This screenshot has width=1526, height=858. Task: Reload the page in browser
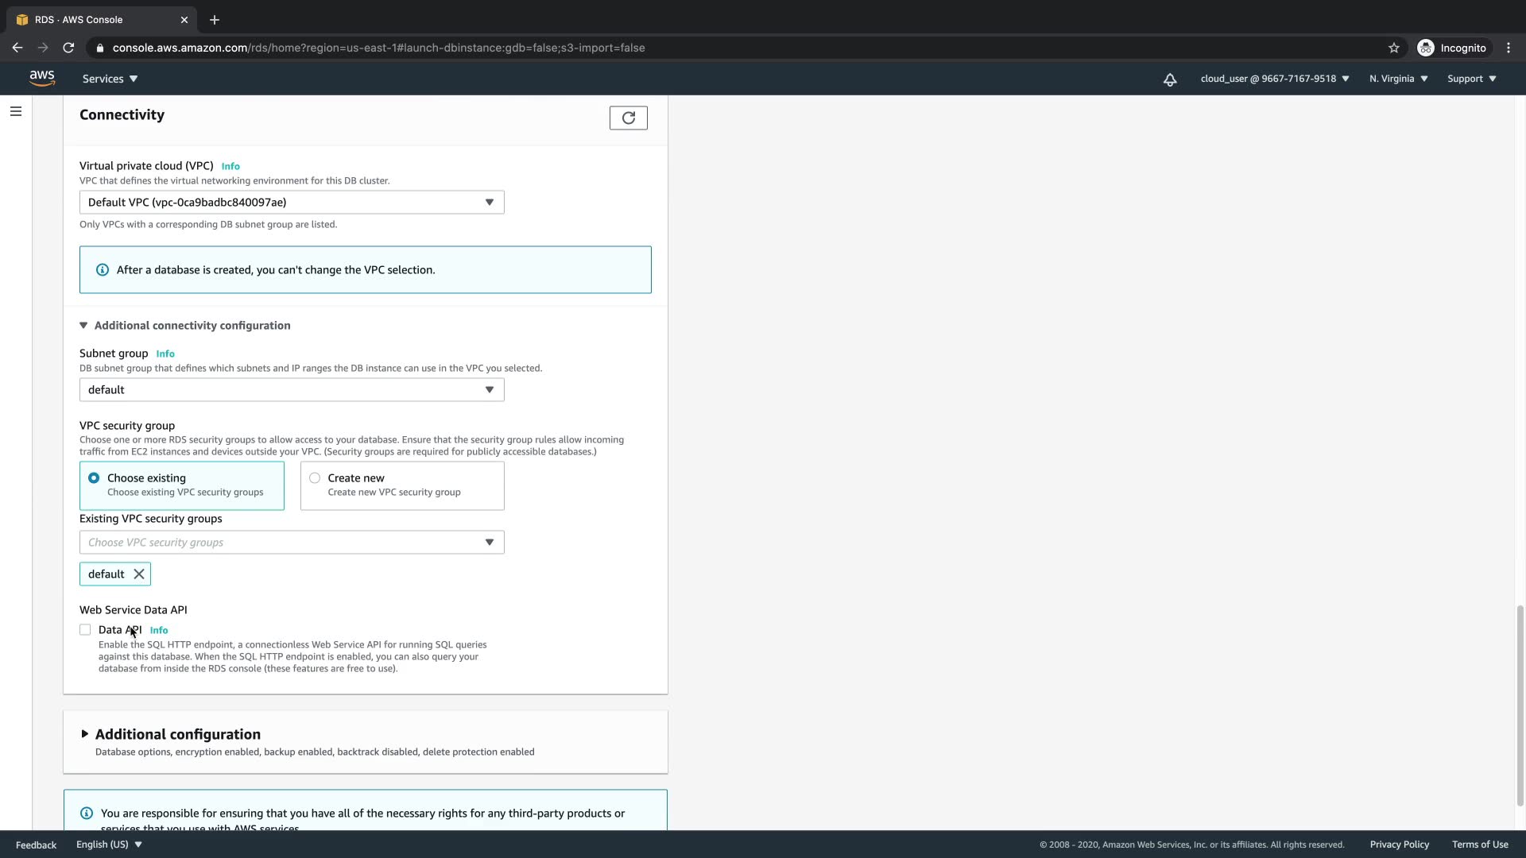[68, 48]
